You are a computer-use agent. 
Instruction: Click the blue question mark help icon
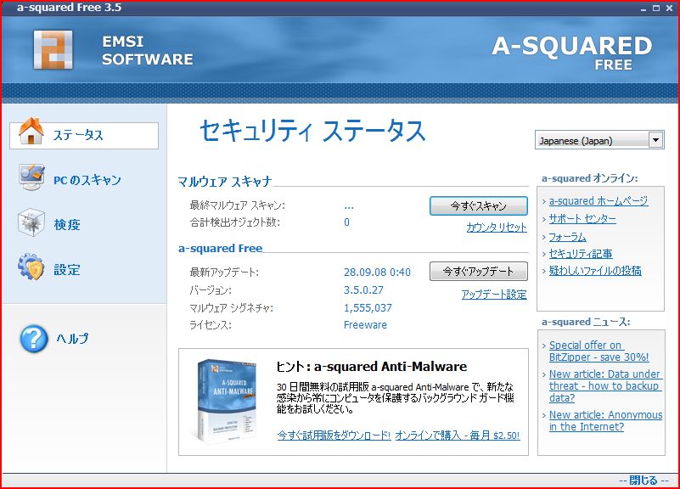point(33,339)
